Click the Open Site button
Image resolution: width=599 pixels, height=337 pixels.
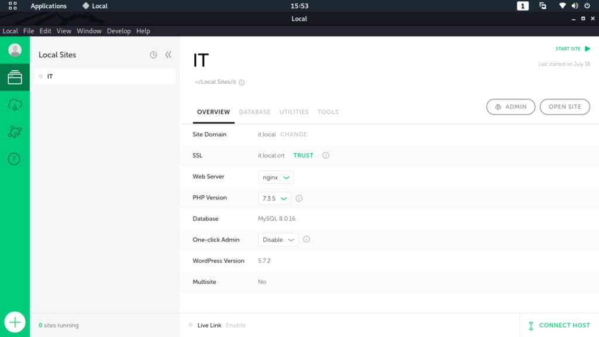coord(565,107)
